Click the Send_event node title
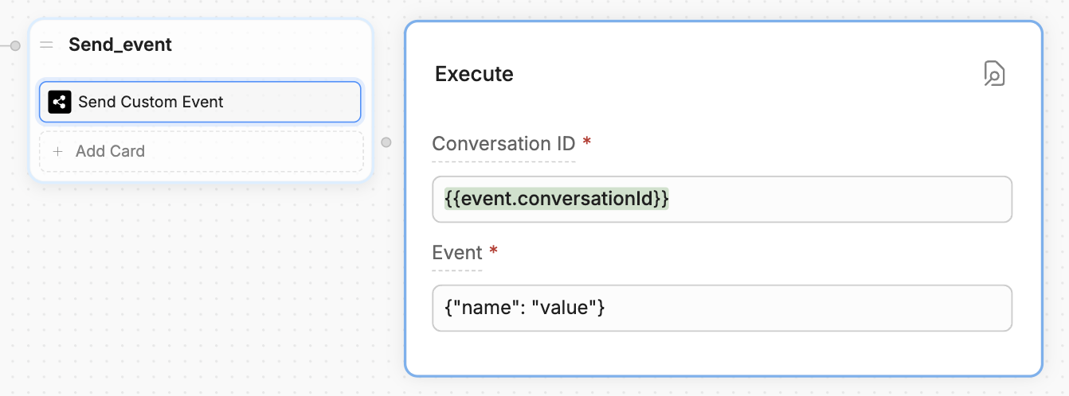Viewport: 1069px width, 396px height. (120, 45)
